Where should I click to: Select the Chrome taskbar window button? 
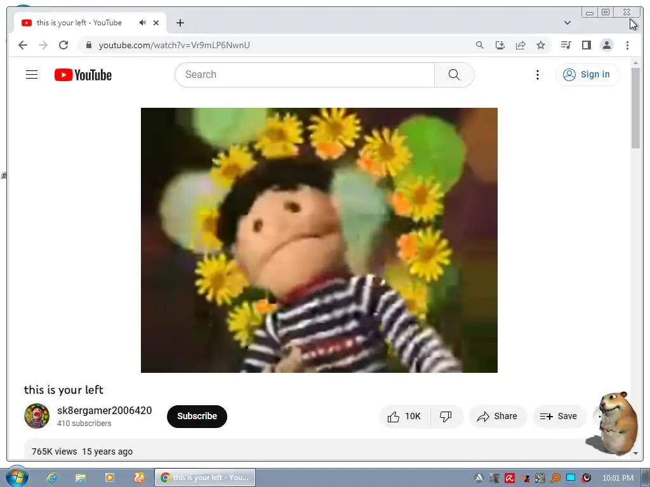click(205, 477)
